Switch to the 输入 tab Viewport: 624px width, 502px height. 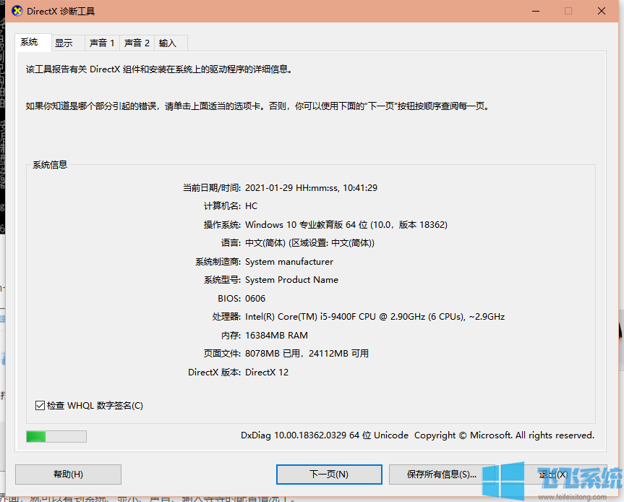point(166,42)
